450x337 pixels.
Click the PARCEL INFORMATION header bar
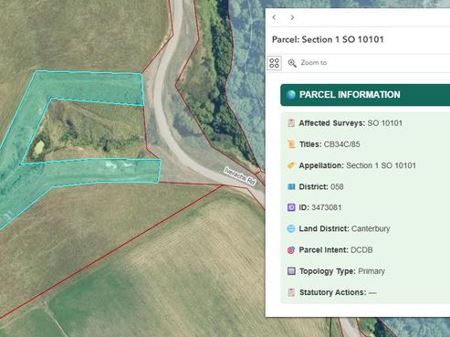[365, 95]
